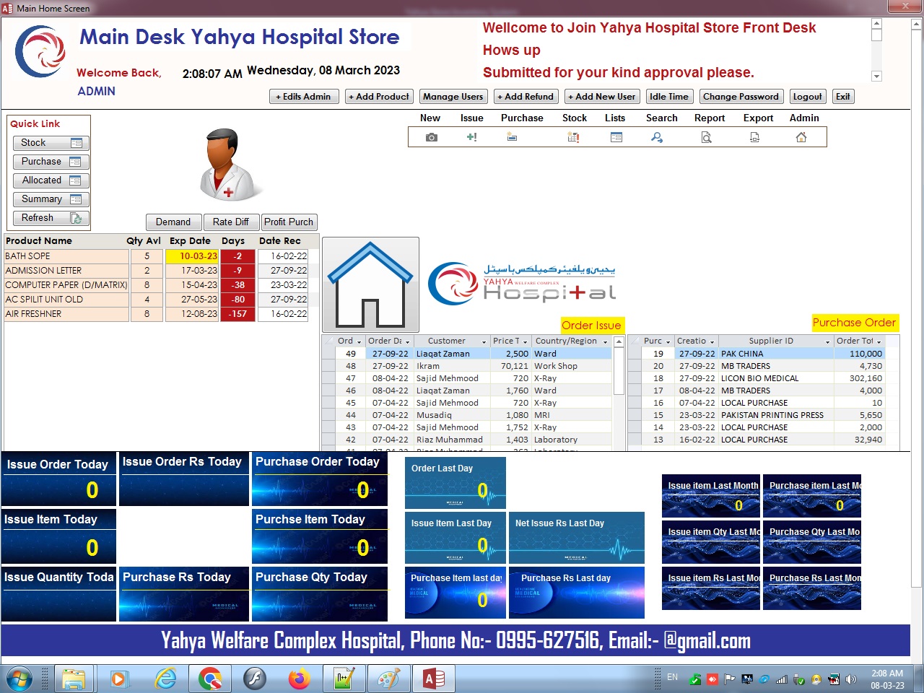Viewport: 924px width, 693px height.
Task: Click the Exit button
Action: pos(843,97)
